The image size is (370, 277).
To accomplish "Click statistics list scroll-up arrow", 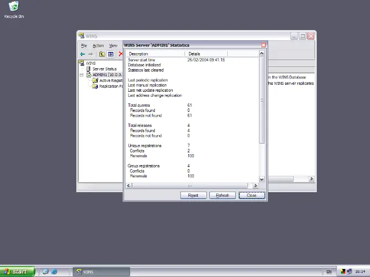I will point(262,54).
